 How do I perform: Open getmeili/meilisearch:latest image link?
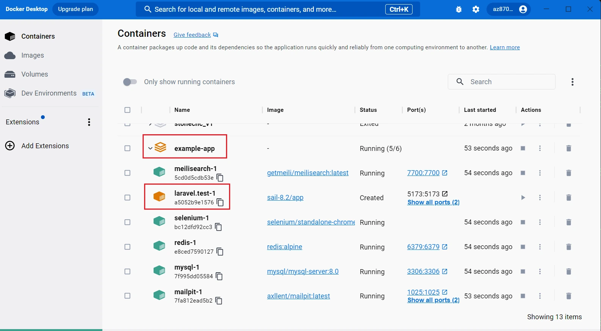tap(308, 173)
